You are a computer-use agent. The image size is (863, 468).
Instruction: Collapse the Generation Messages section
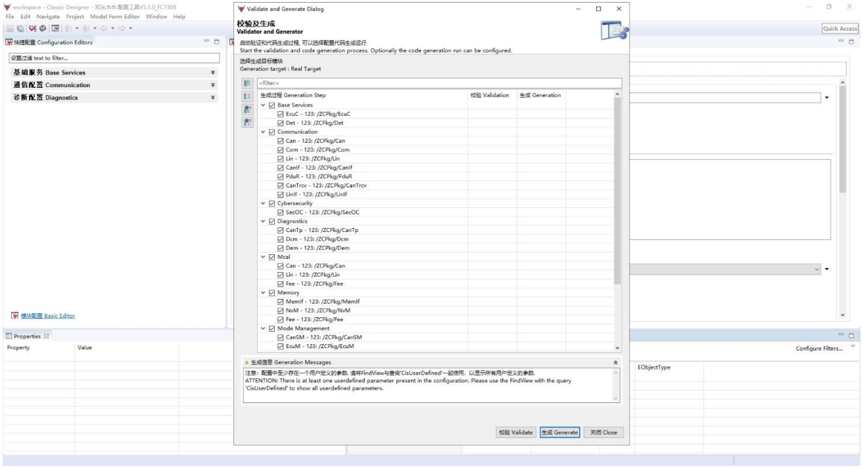(x=615, y=362)
